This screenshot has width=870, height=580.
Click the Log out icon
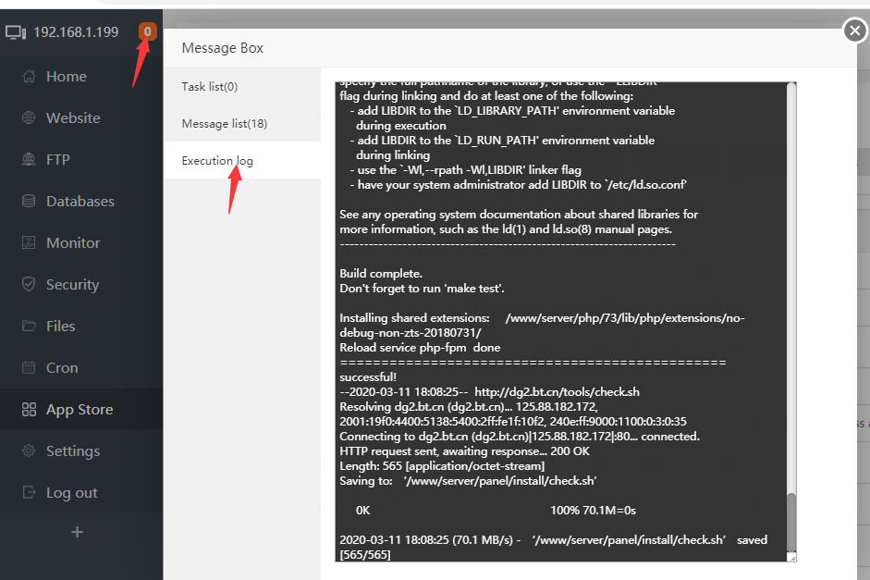pyautogui.click(x=29, y=492)
